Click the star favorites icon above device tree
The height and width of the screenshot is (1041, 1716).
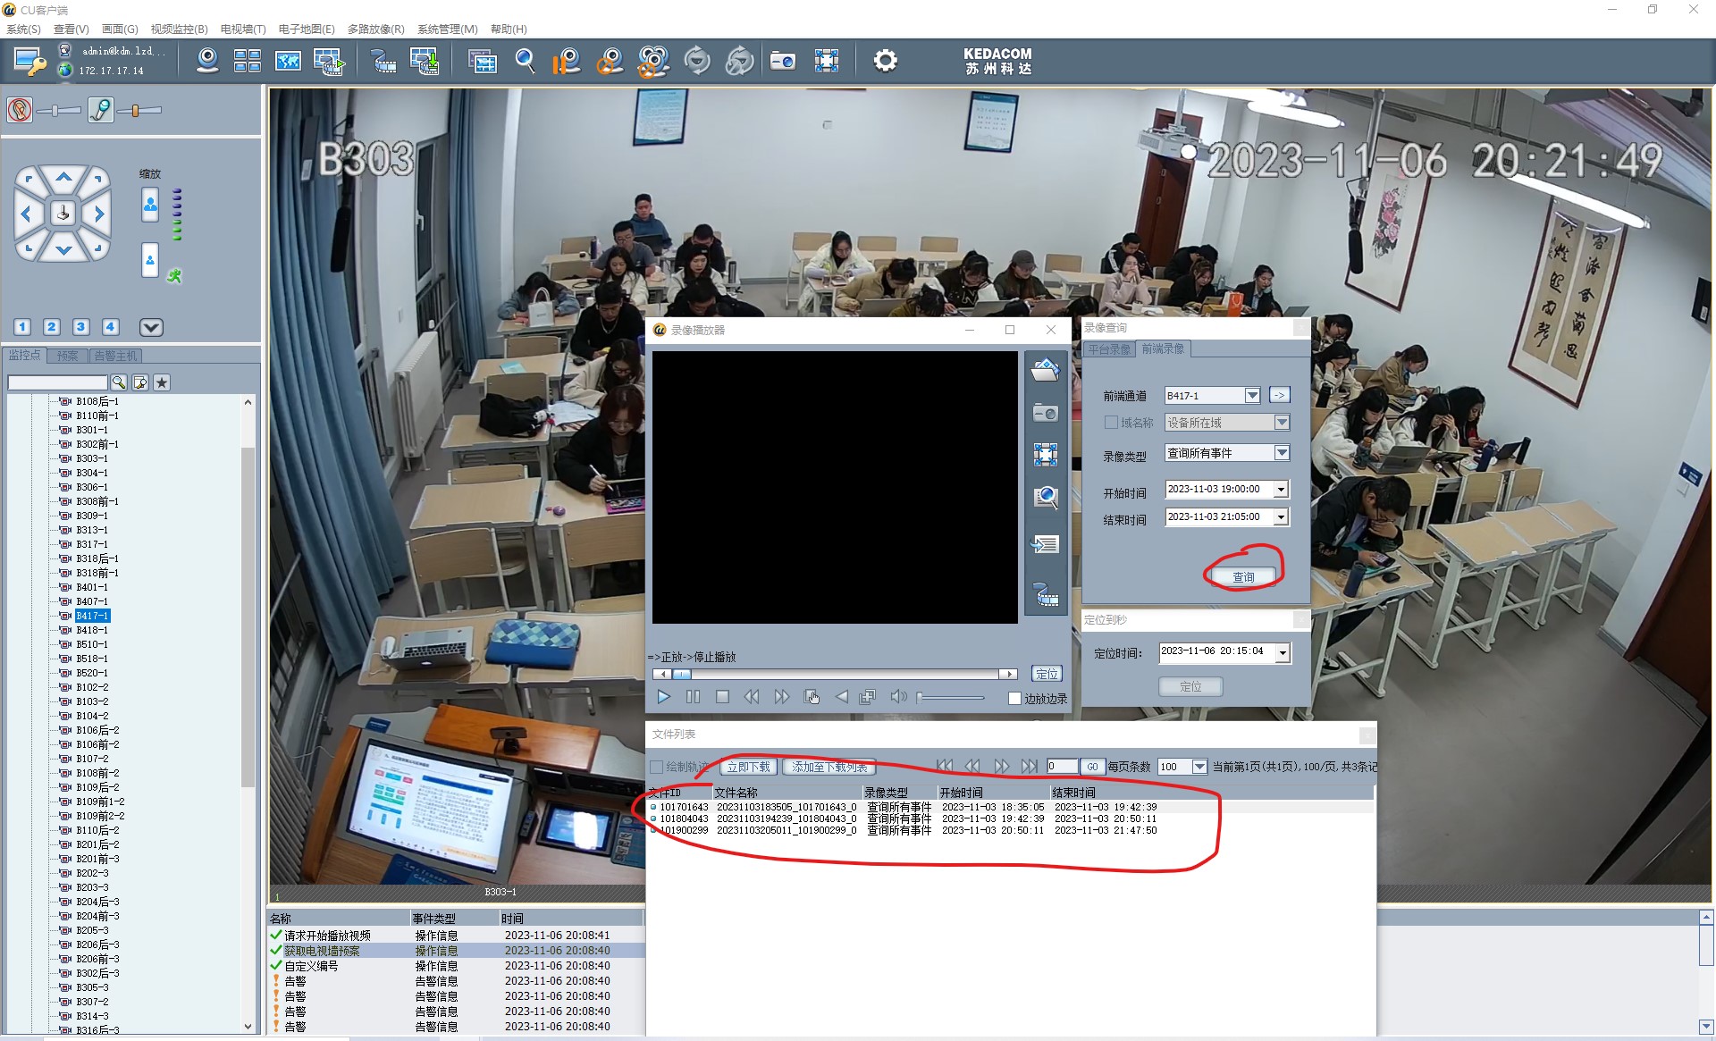point(162,382)
